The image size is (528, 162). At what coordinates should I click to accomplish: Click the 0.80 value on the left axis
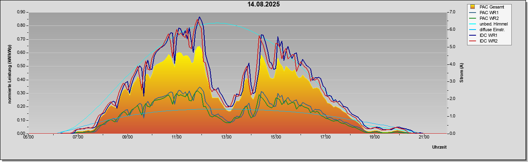tap(21, 26)
